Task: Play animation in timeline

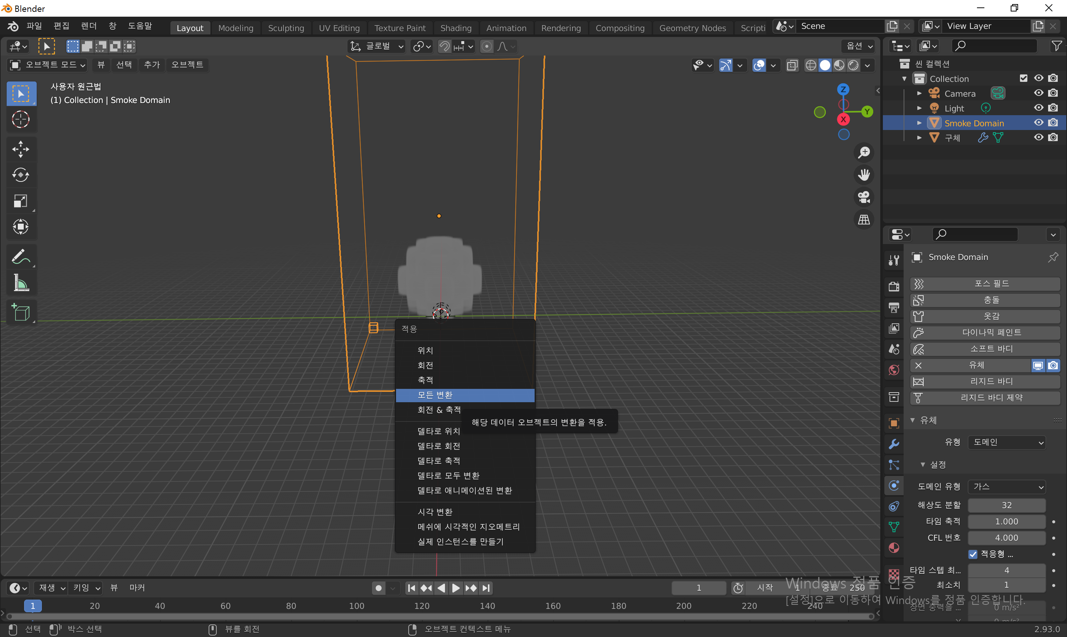Action: [x=456, y=588]
